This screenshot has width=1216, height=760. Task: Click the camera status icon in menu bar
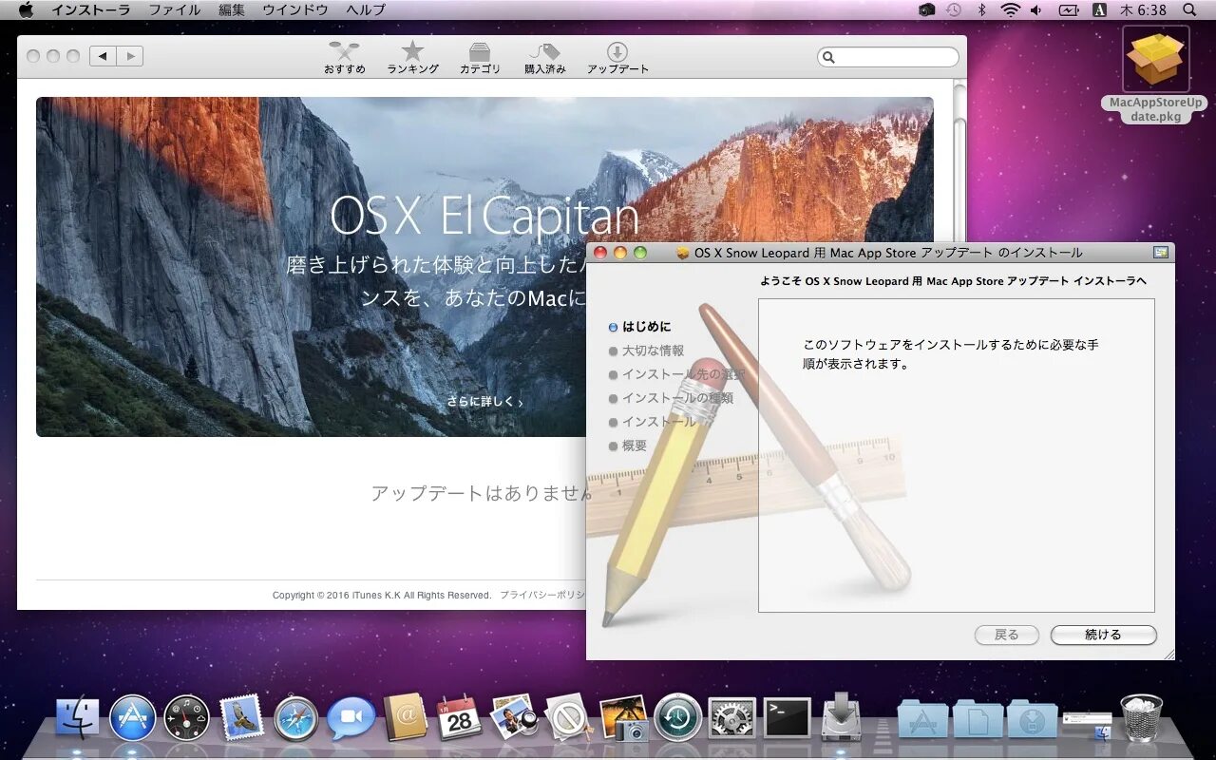coord(926,9)
